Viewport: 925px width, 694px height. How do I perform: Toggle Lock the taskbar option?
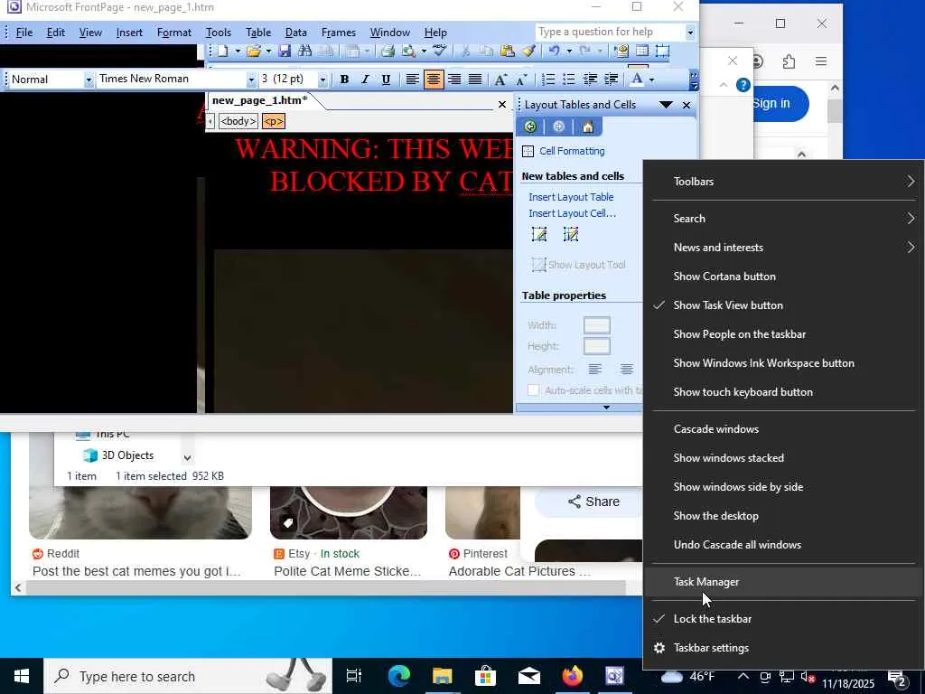point(783,619)
